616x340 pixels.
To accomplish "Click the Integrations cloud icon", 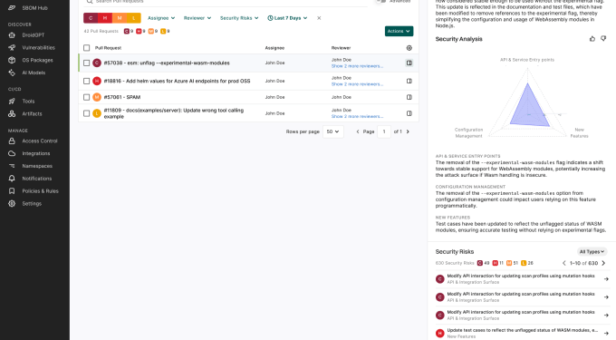I will 12,153.
